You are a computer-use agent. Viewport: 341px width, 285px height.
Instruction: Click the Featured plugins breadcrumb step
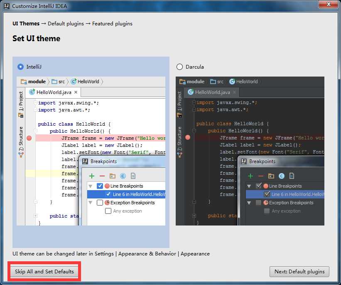click(x=112, y=24)
